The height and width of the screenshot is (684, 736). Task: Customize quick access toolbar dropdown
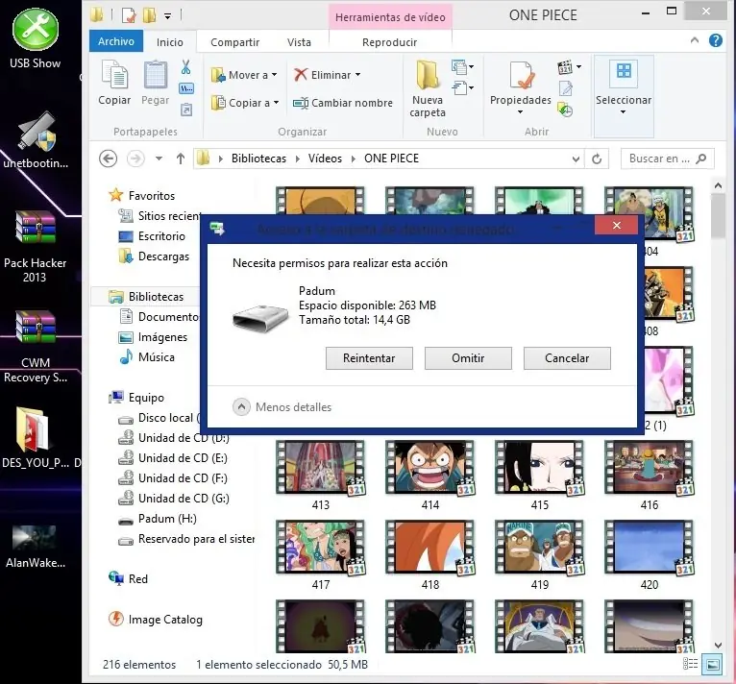coord(167,16)
